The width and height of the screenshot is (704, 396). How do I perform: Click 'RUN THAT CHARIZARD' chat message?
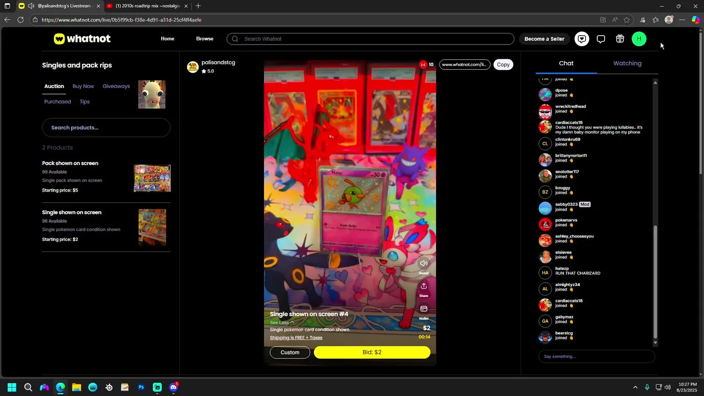577,273
